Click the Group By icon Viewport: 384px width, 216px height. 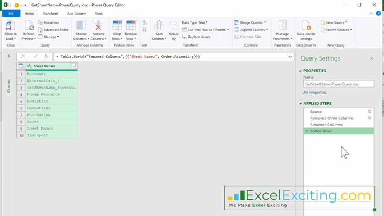(x=174, y=26)
